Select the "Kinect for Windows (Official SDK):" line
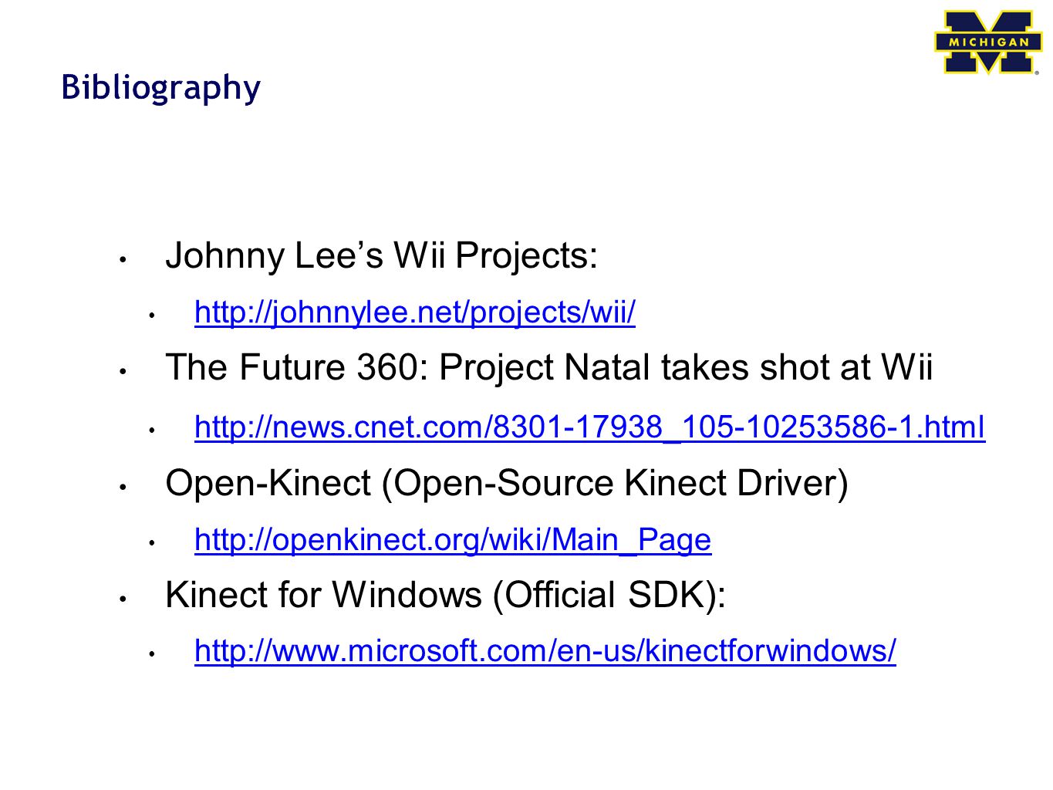 446,596
